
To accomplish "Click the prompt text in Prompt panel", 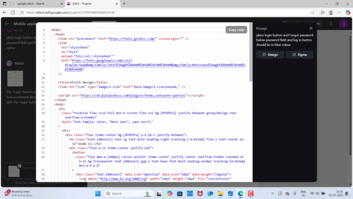I will pos(285,40).
